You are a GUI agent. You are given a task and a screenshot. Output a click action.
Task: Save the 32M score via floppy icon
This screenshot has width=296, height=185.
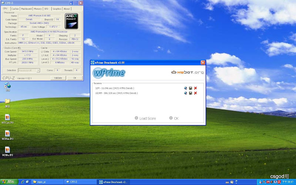(191, 88)
